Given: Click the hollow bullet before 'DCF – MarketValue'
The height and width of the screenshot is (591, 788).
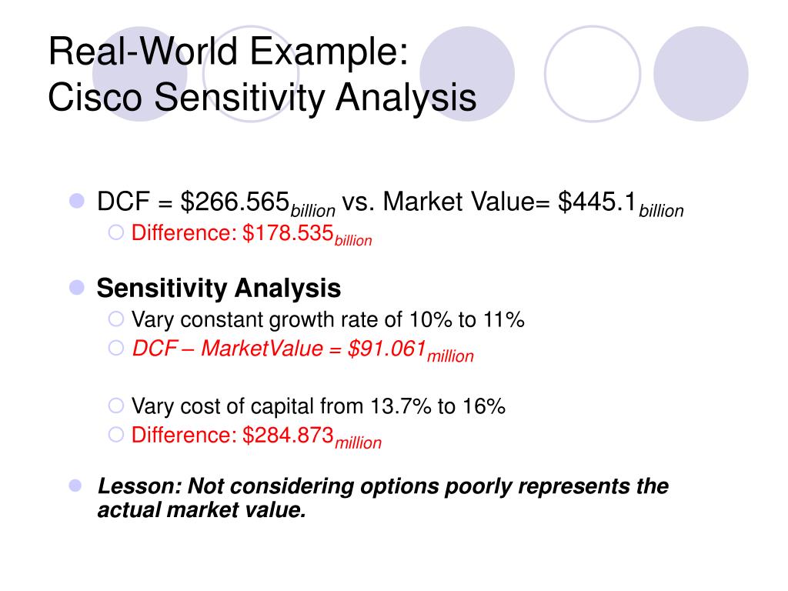Looking at the screenshot, I should [116, 348].
